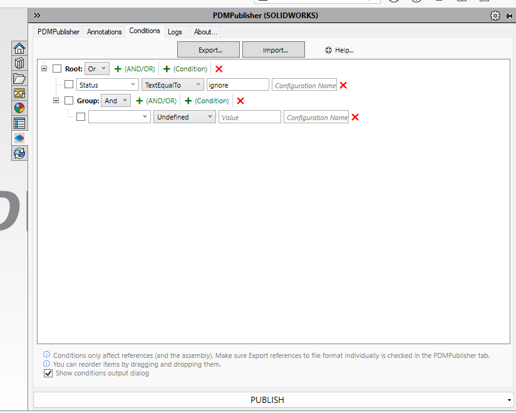Click the ignore value input field
This screenshot has width=516, height=413.
[x=237, y=84]
